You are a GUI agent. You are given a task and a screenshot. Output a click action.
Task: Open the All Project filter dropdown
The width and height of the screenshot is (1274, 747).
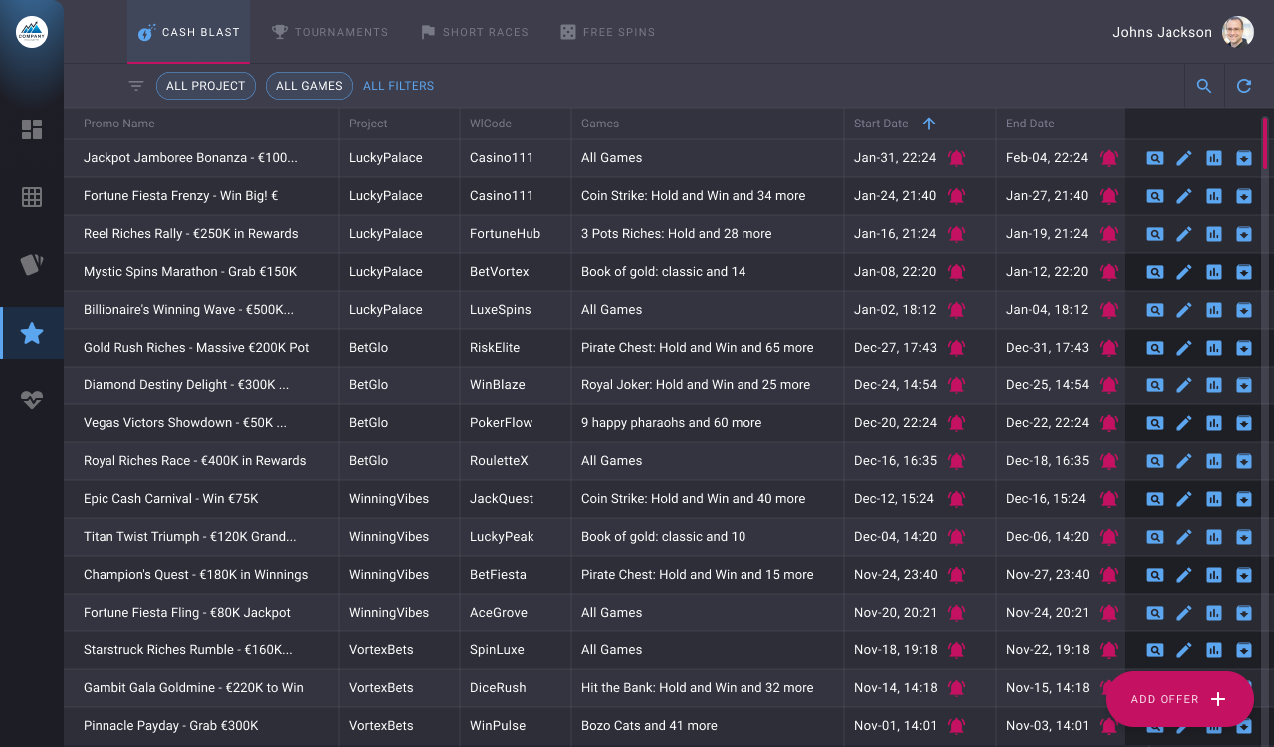(x=206, y=86)
